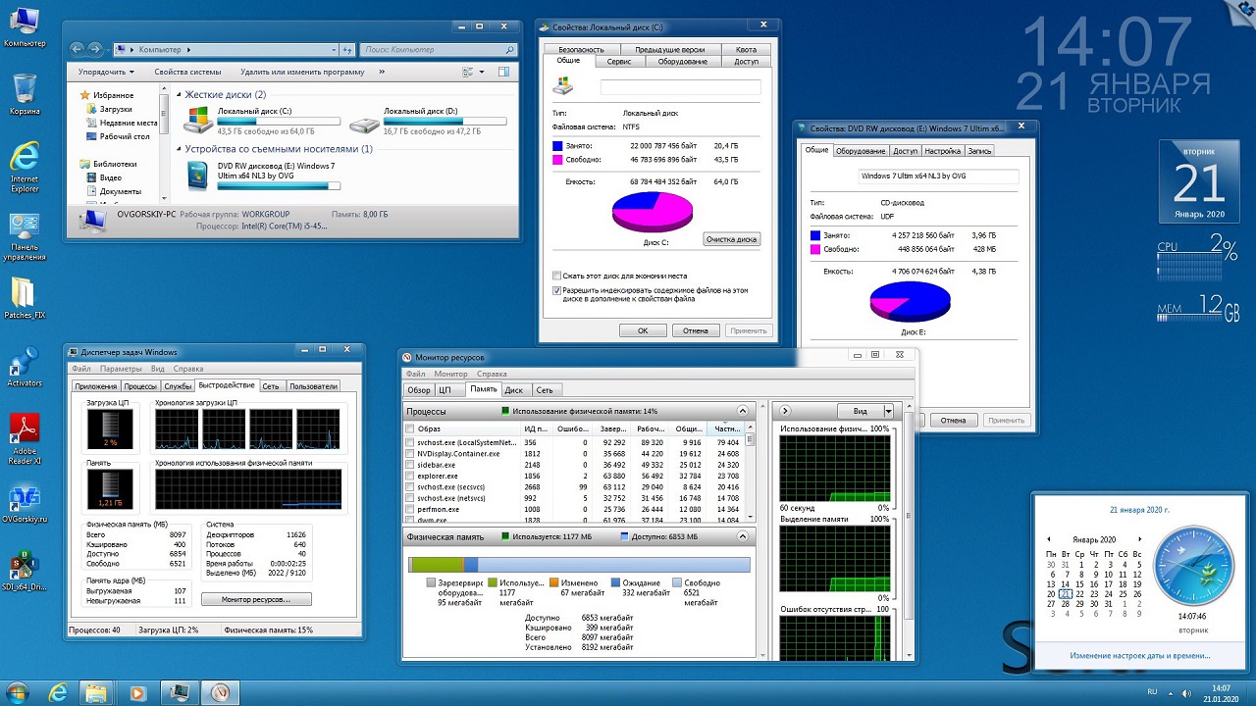
Task: Switch to the 'Диск' tab in Resource Monitor
Action: click(513, 389)
